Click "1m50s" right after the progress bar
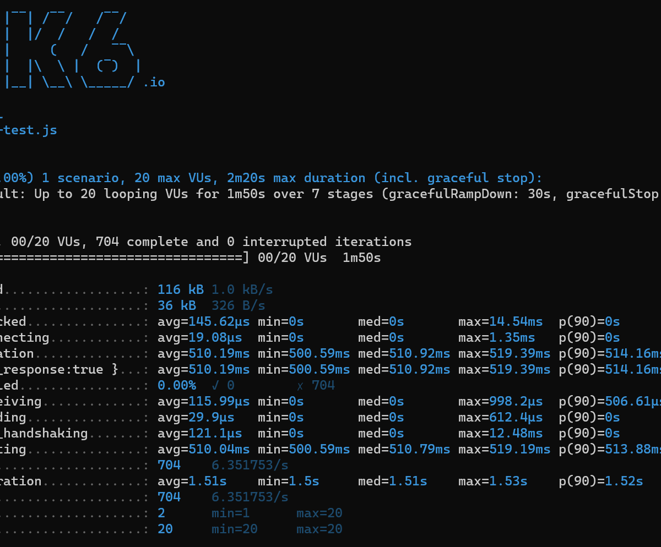661x547 pixels. pyautogui.click(x=361, y=258)
